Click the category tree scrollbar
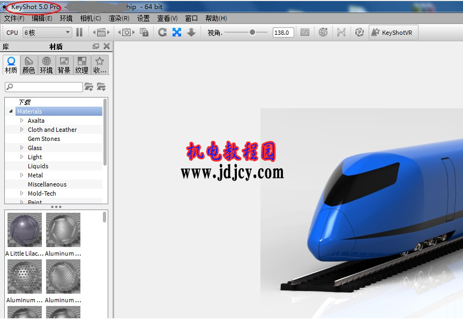 click(x=105, y=132)
